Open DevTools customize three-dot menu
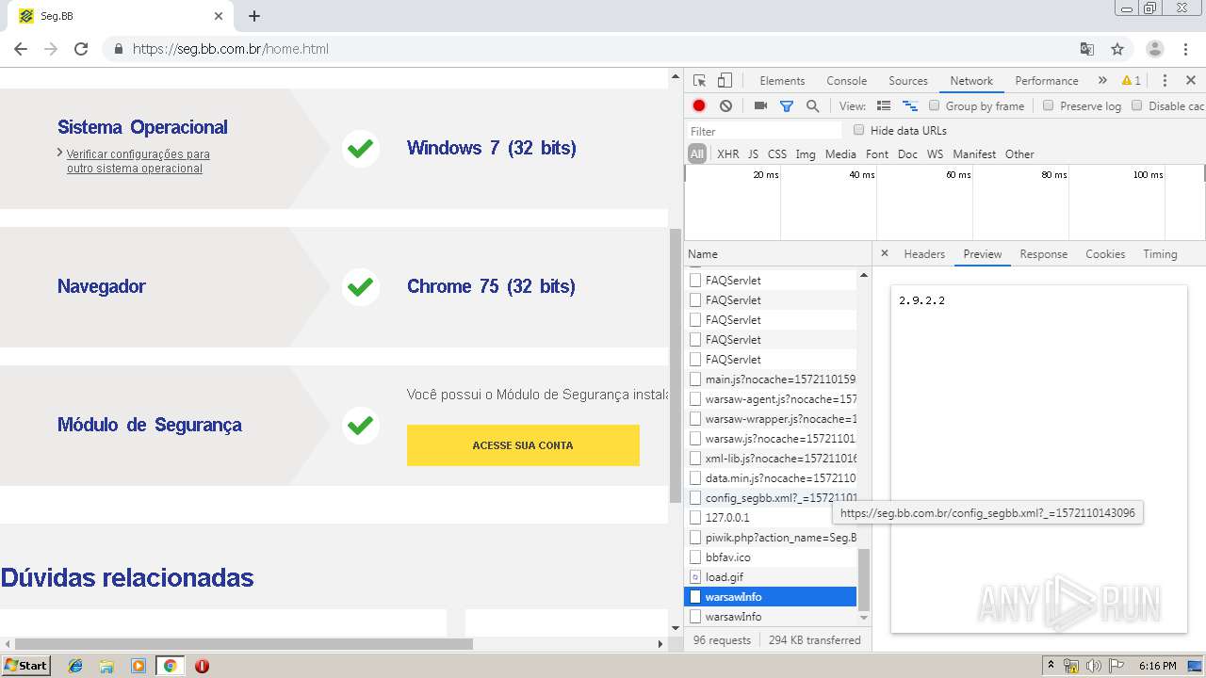The height and width of the screenshot is (678, 1206). click(x=1165, y=81)
